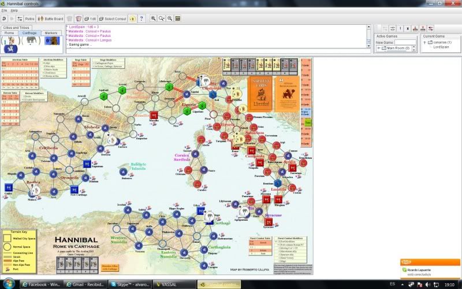Click the African Reinforcements card
The width and height of the screenshot is (462, 289).
pos(286,94)
